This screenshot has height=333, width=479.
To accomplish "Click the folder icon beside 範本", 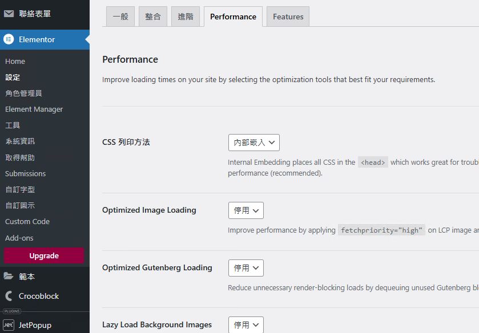I will (9, 276).
